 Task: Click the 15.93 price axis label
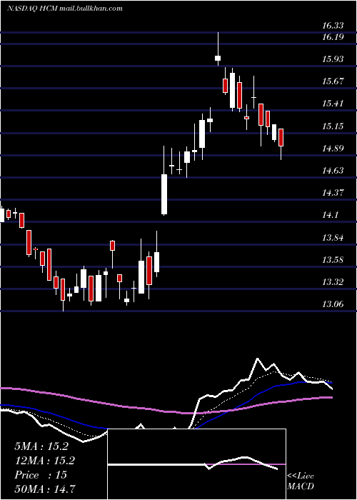[x=333, y=59]
